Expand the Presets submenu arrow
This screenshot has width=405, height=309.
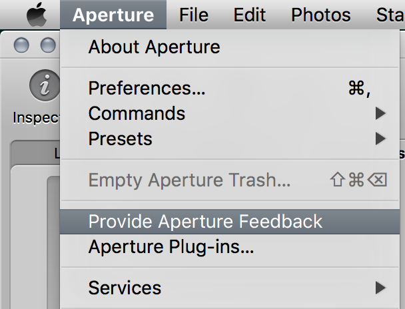coord(380,139)
